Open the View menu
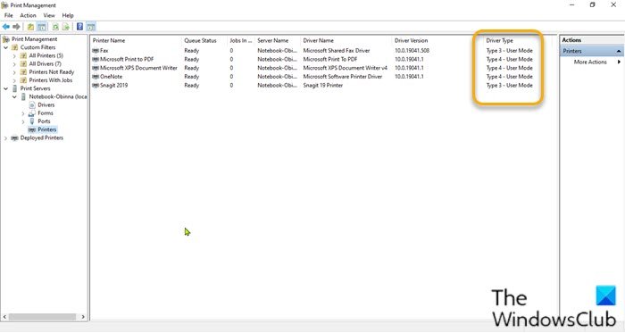The height and width of the screenshot is (333, 625). 49,15
